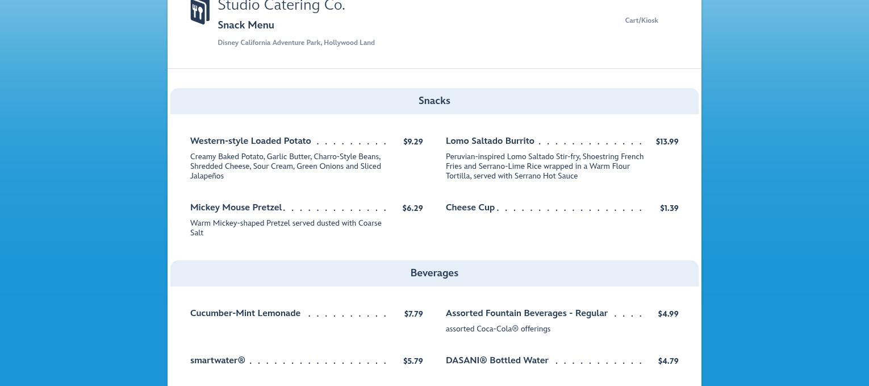Viewport: 869px width, 386px height.
Task: Click the $7.79 lemonade price
Action: (x=413, y=314)
